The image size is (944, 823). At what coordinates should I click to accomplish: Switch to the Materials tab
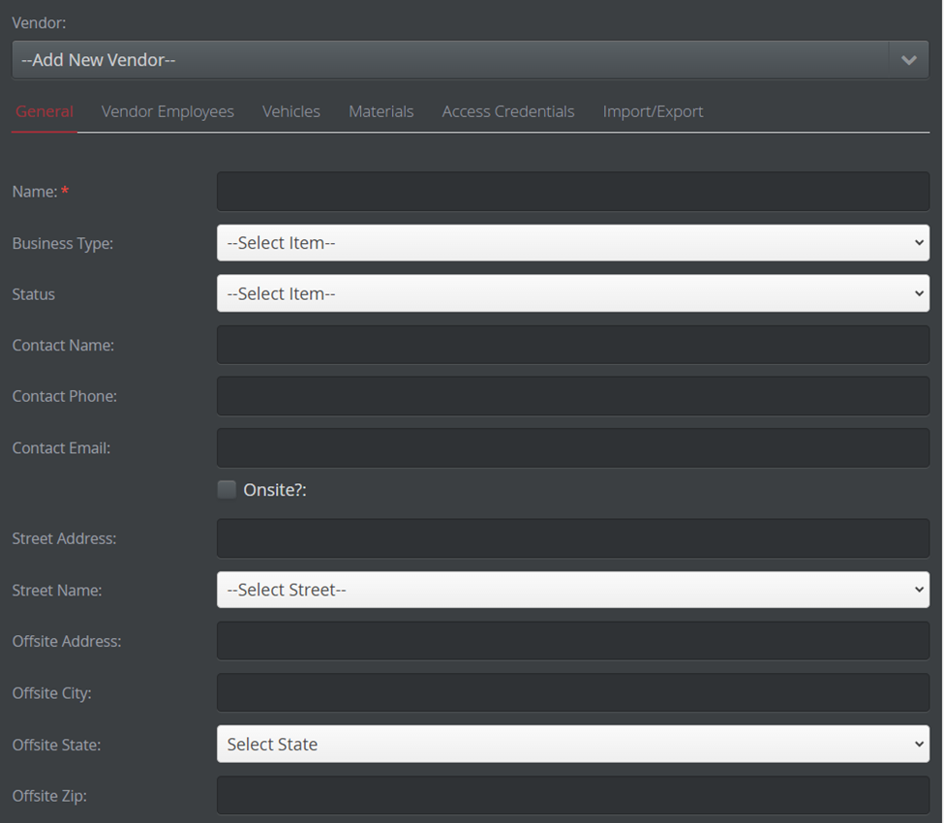[381, 112]
